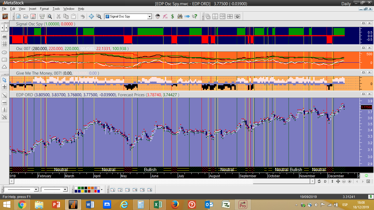374x210 pixels.
Task: Open Excel from the Windows taskbar
Action: [x=158, y=205]
